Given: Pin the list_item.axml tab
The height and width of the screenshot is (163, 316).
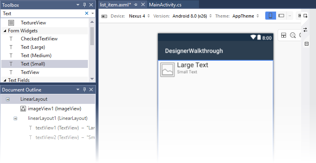Looking at the screenshot, I should [136, 4].
